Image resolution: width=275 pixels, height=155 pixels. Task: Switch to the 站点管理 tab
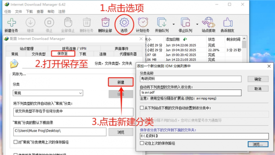[x=27, y=49]
